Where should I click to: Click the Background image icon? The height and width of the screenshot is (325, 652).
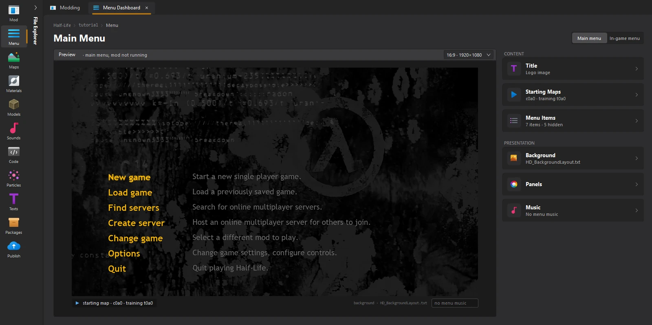pyautogui.click(x=514, y=158)
